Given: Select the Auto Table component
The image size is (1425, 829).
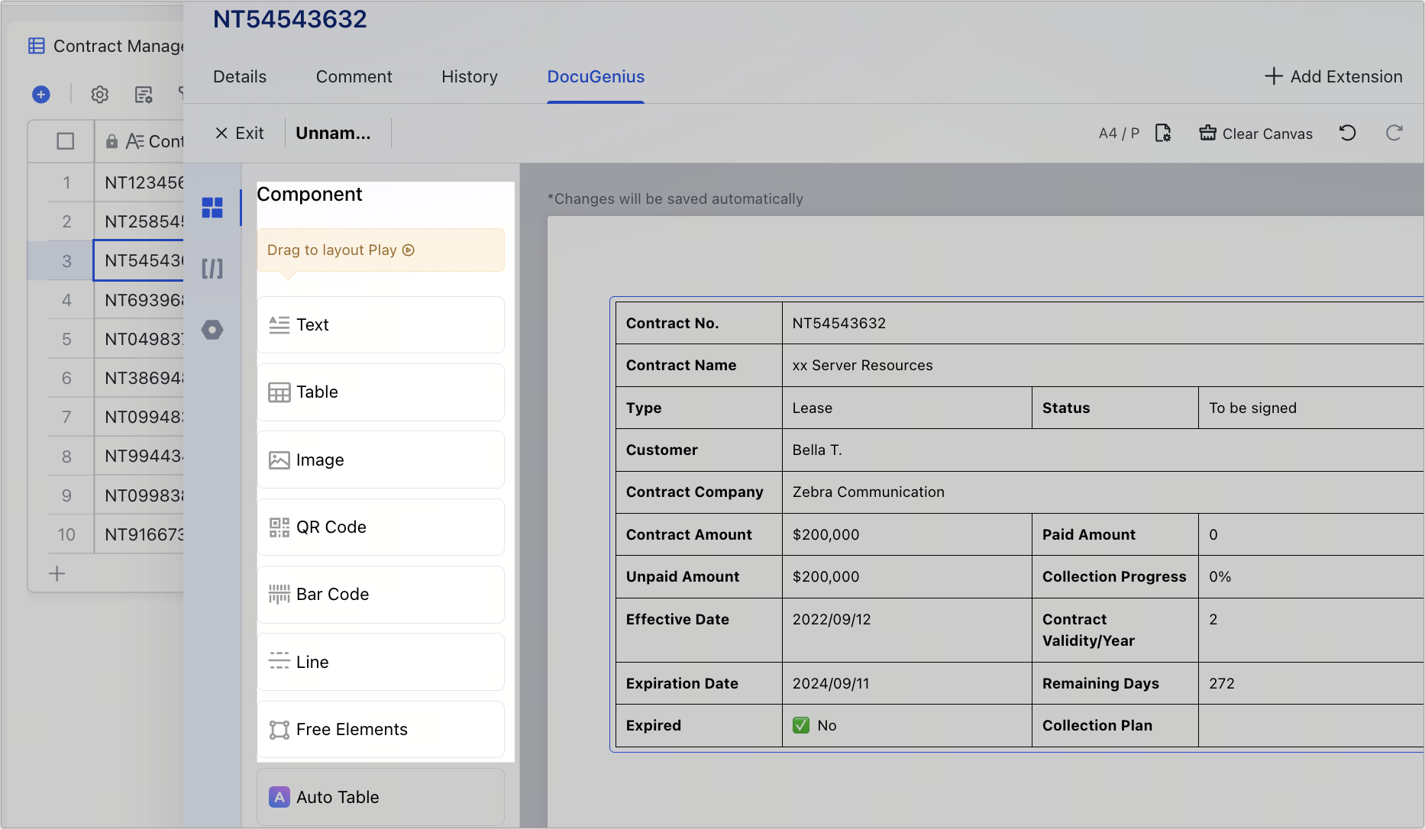Looking at the screenshot, I should [x=380, y=797].
